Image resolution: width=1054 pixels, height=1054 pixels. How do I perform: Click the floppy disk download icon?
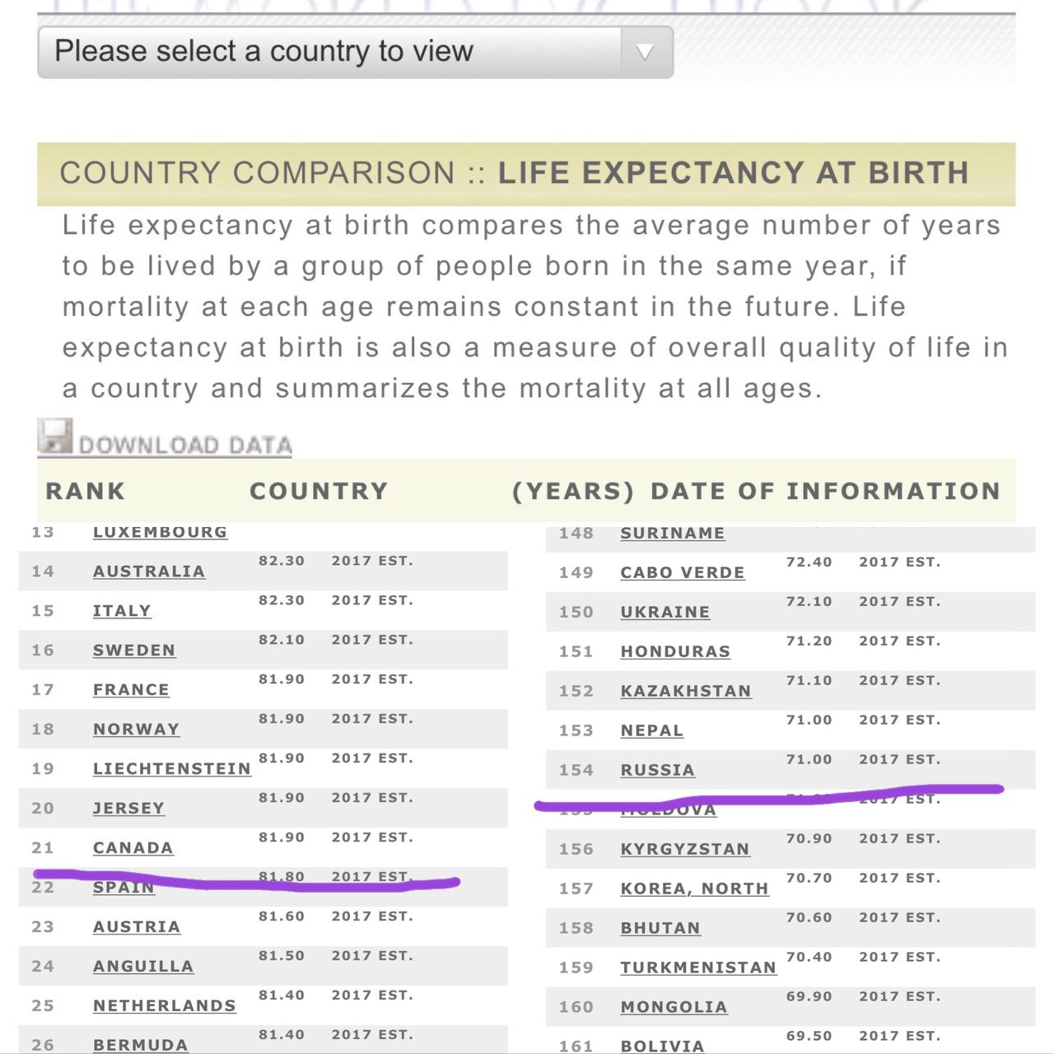click(x=55, y=436)
